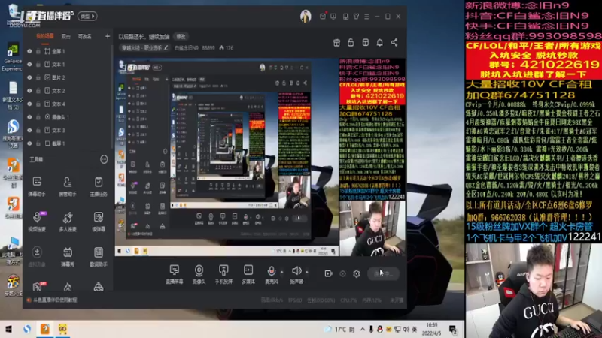The height and width of the screenshot is (338, 602).
Task: Open the gift box icon above preview
Action: (336, 43)
